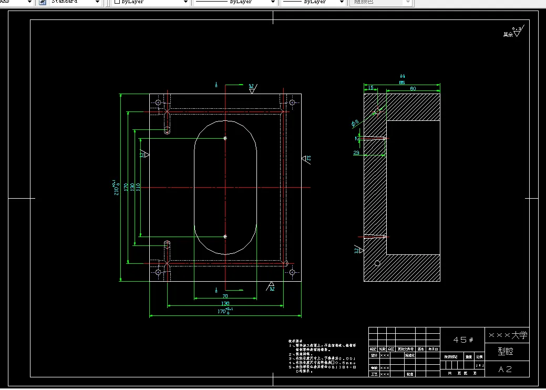Click the 比例 scale header cell
546x390 pixels.
(x=479, y=357)
